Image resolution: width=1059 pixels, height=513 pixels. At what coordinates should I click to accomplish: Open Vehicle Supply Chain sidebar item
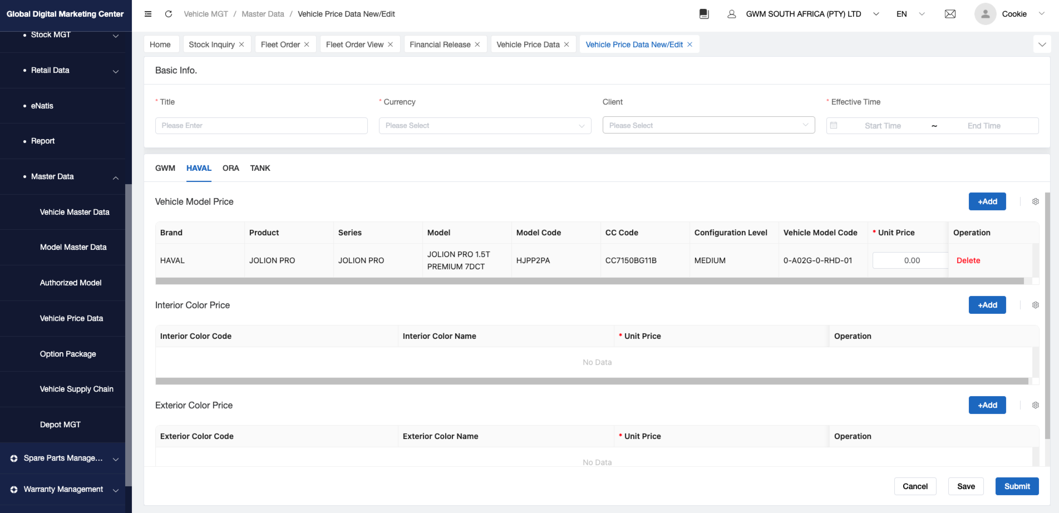[x=76, y=389]
